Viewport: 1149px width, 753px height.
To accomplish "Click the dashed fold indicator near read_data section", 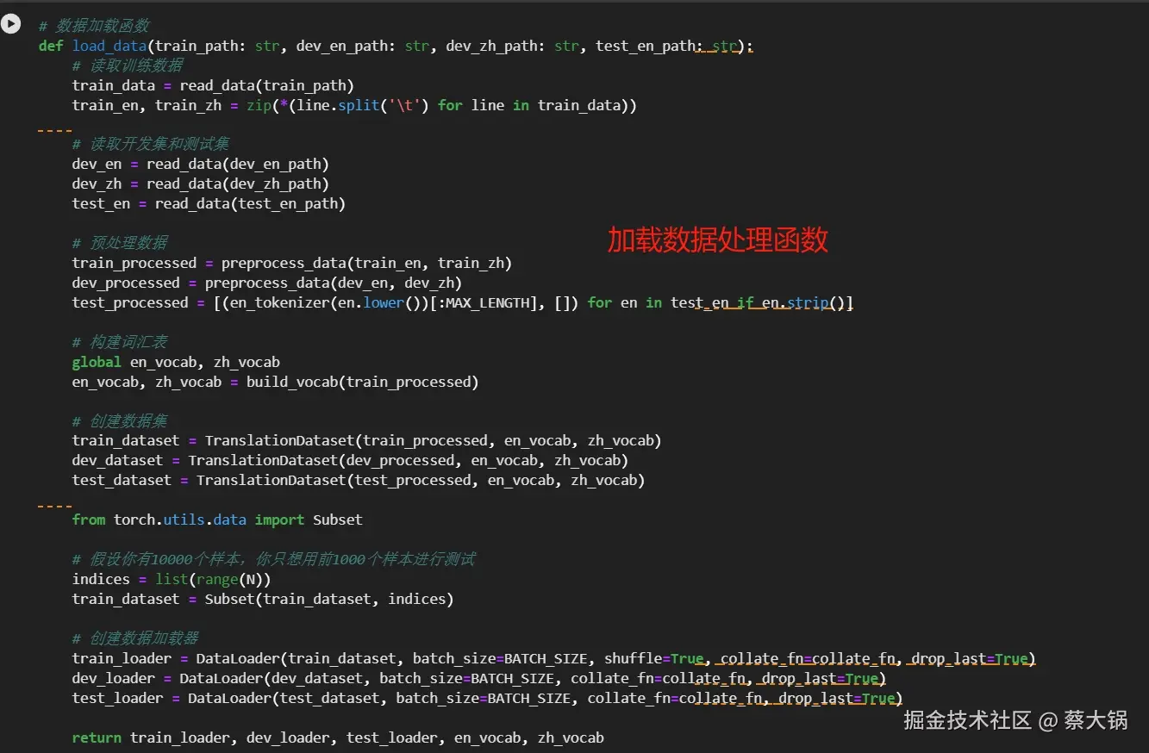I will tap(53, 129).
